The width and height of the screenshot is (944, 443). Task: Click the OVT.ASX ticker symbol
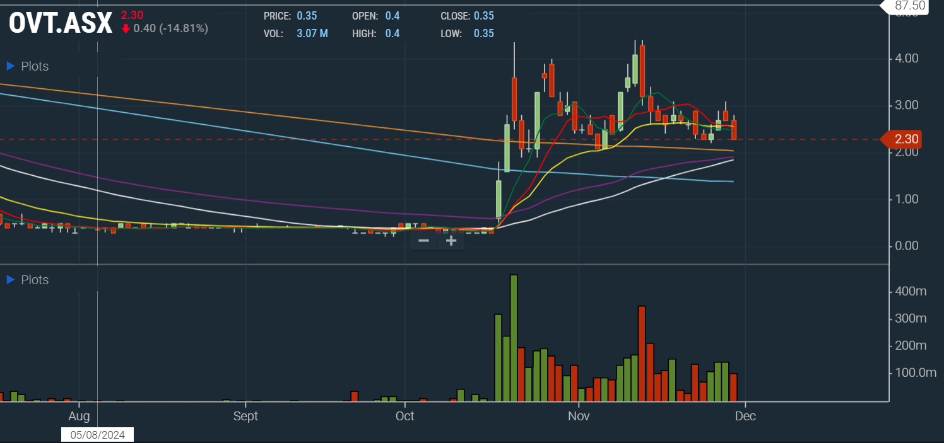click(x=61, y=23)
